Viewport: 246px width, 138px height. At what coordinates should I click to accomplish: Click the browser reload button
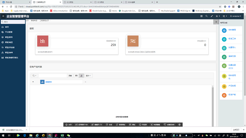point(11,7)
